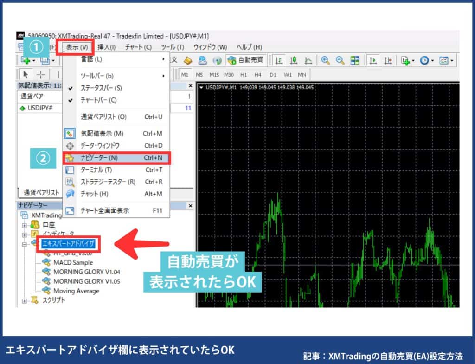Open the new chart toolbar icon
The image size is (475, 364).
26,60
